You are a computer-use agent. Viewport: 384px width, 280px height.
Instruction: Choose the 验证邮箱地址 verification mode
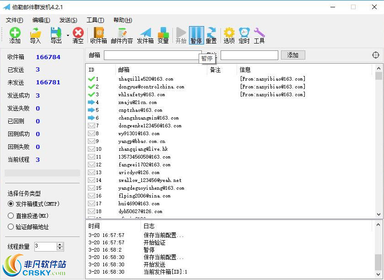click(x=11, y=227)
